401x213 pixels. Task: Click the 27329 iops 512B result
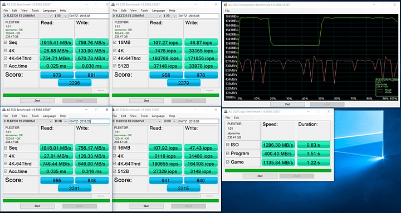tap(166, 171)
